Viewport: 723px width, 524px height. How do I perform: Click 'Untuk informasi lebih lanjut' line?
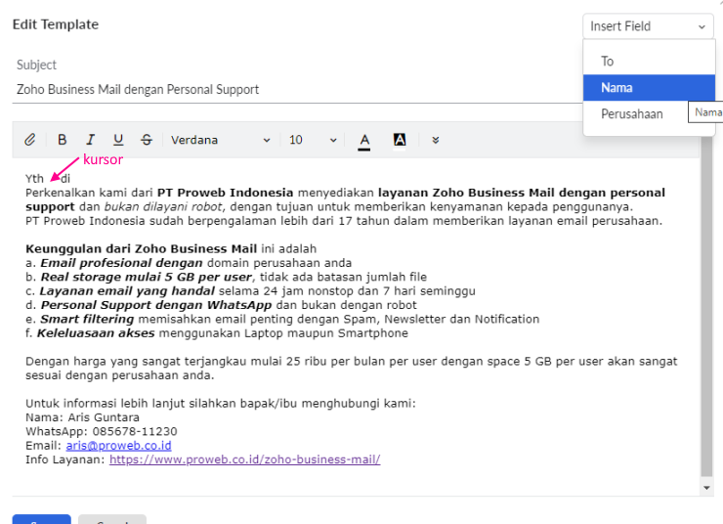click(221, 404)
